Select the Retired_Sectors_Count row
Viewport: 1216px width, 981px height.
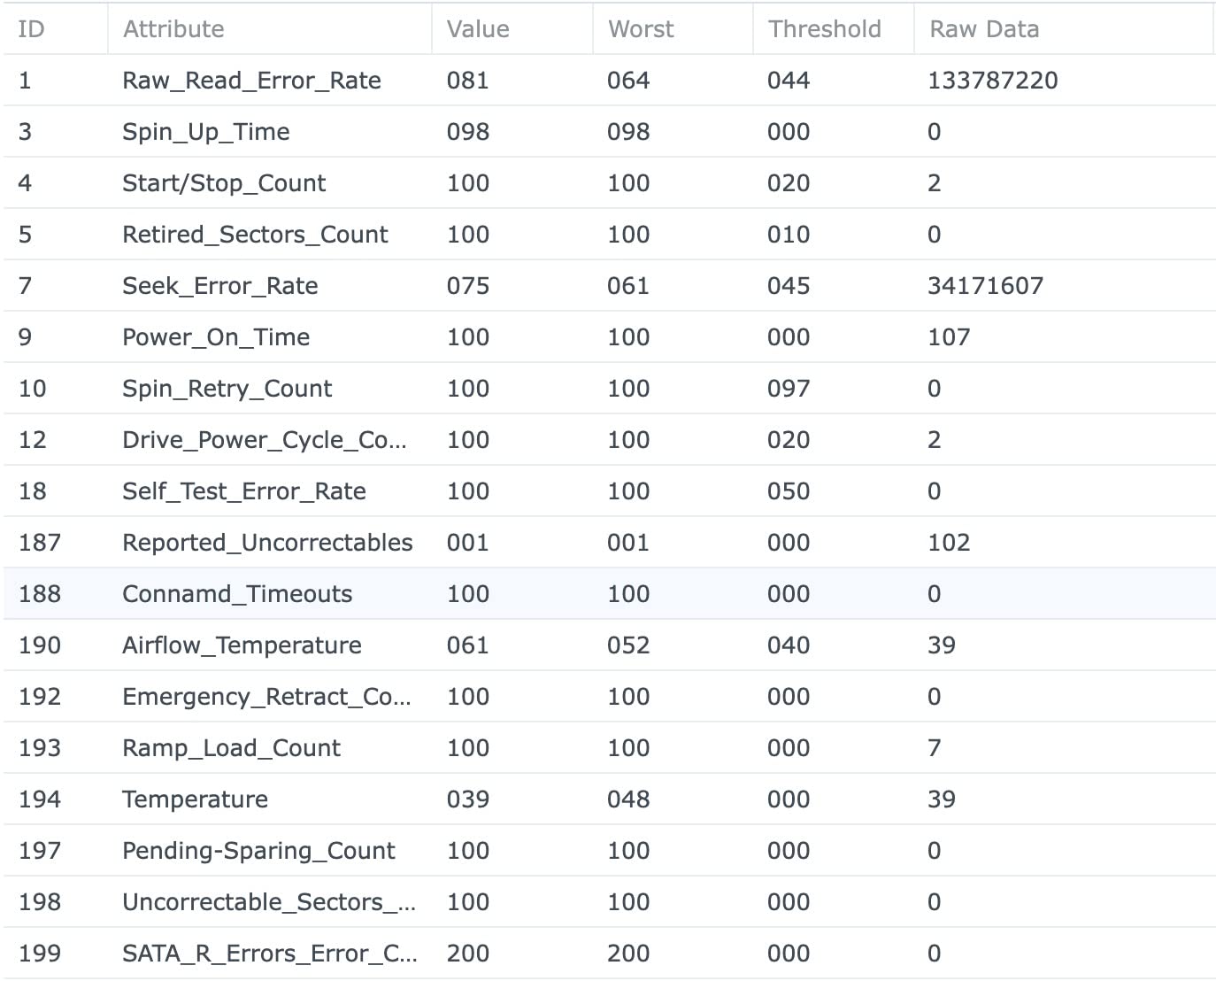click(x=609, y=235)
